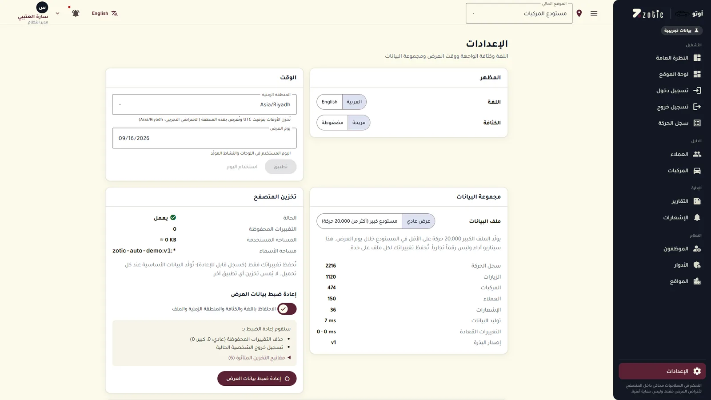
Task: Expand the user account chevron
Action: click(x=57, y=13)
